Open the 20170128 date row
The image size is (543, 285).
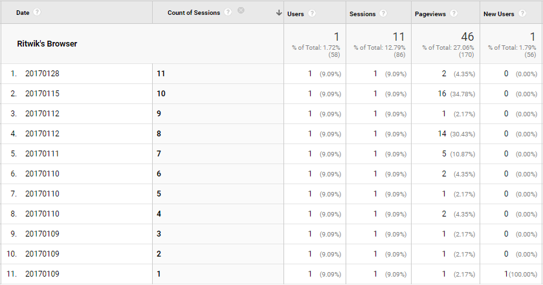click(x=42, y=74)
